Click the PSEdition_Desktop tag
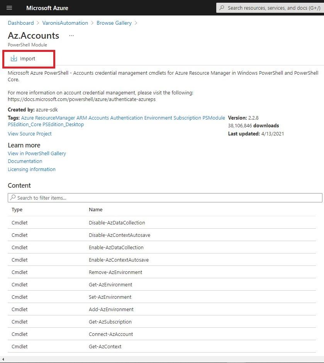This screenshot has height=363, width=324. click(x=63, y=125)
